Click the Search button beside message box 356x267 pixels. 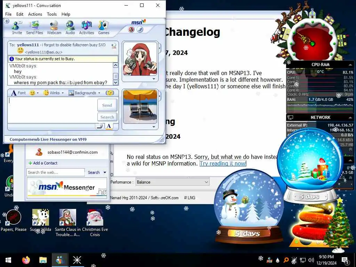107,117
